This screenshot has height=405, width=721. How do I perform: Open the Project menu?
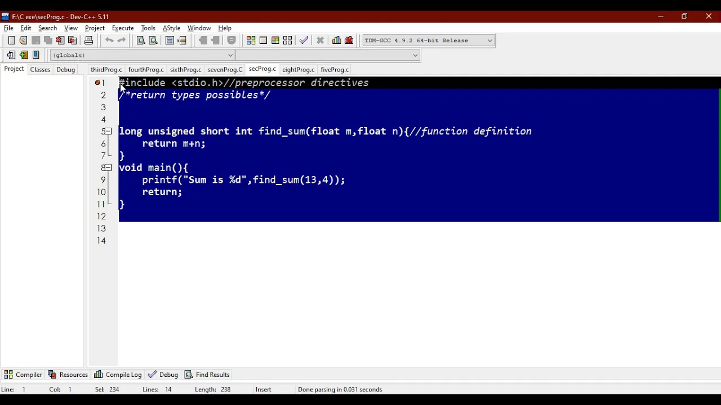coord(95,28)
